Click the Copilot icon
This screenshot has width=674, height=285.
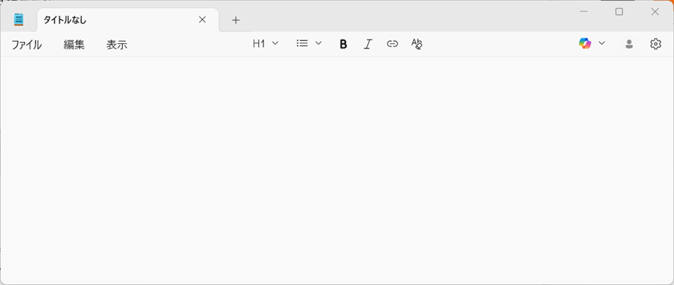click(584, 43)
